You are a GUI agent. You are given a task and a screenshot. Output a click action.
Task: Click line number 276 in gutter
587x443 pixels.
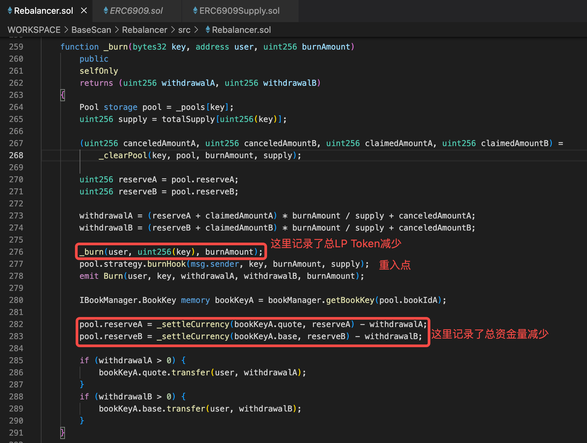16,252
